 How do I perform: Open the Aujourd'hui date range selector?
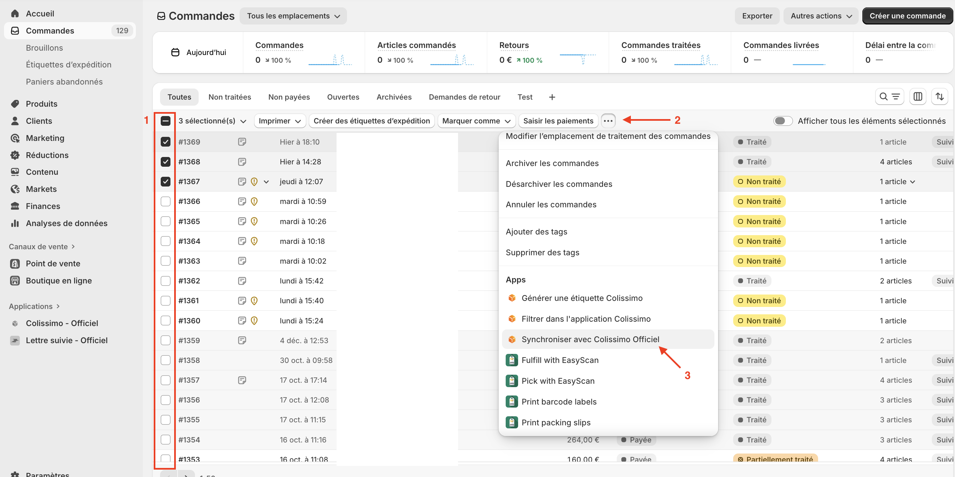pos(199,52)
